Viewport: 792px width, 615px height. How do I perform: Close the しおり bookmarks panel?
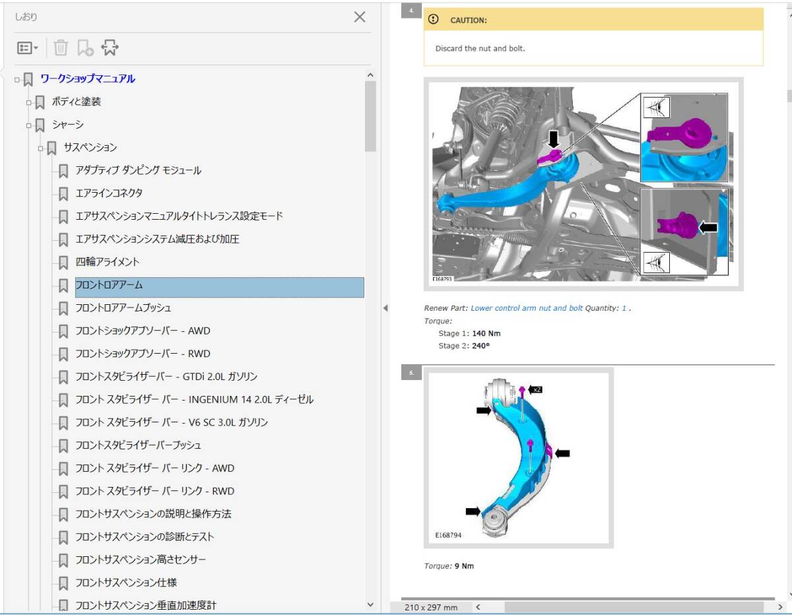(359, 17)
